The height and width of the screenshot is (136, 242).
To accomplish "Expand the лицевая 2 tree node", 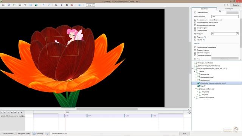I will 197,92.
